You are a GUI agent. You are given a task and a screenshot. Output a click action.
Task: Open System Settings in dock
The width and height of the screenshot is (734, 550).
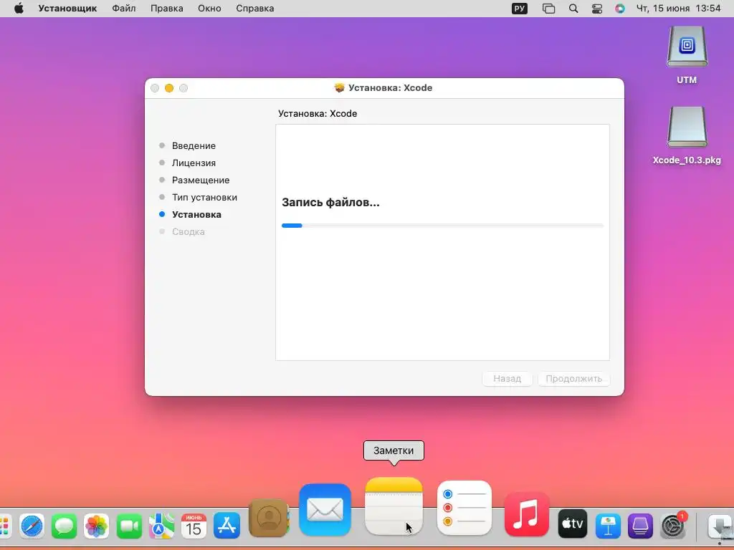tap(672, 526)
